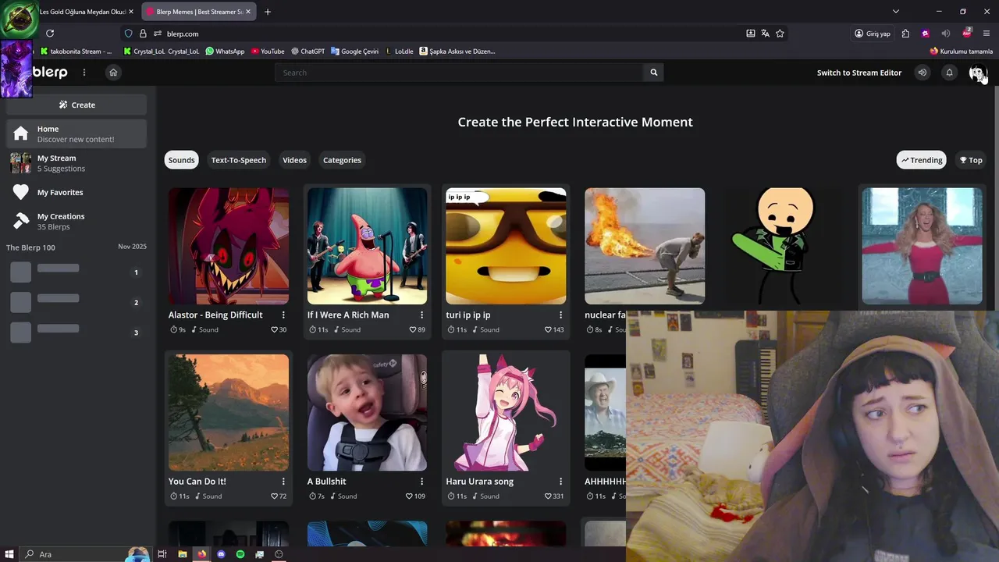Open options menu for Haru Urara song
The width and height of the screenshot is (999, 562).
560,482
